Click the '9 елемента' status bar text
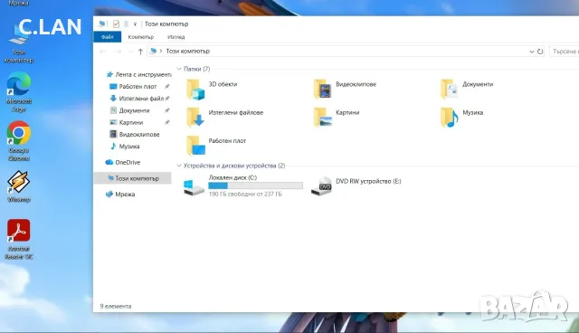Screen dimensions: 579x333 coord(116,307)
